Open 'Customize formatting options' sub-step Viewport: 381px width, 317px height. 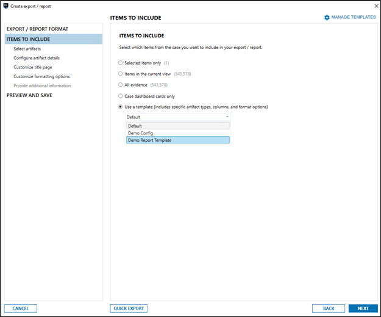(41, 76)
